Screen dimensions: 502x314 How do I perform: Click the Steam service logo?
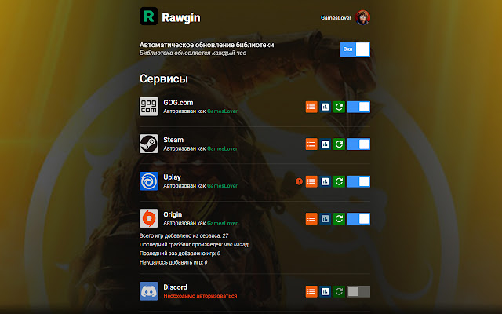tap(149, 144)
